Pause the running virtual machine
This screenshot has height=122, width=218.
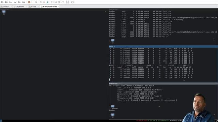(29, 2)
